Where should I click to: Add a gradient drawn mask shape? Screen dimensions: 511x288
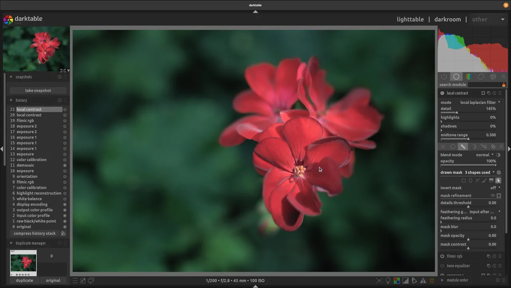tap(491, 181)
